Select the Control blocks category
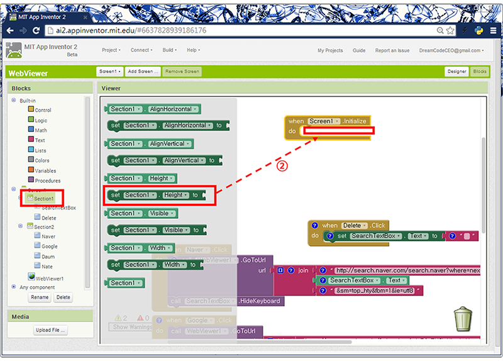This screenshot has height=361, width=503. pos(40,109)
